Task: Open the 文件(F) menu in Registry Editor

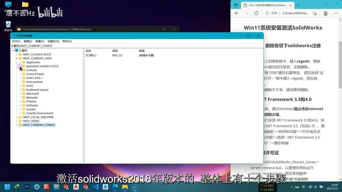Action: (x=16, y=41)
